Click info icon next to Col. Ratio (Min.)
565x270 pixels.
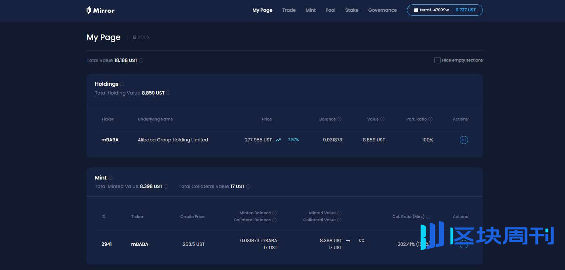[x=428, y=217]
